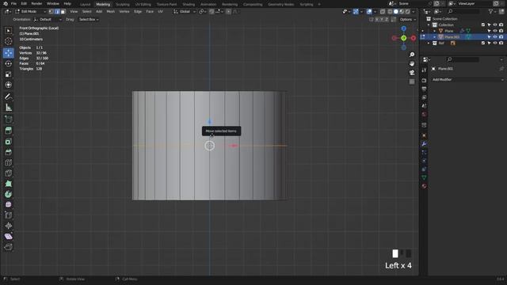Select the Rip Region tool
This screenshot has width=507, height=285.
[x=9, y=247]
